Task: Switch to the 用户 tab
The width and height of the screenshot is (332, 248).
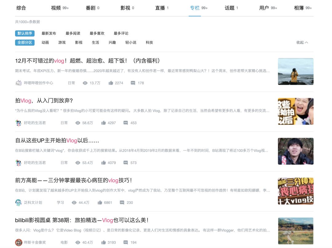Action: tap(268, 8)
